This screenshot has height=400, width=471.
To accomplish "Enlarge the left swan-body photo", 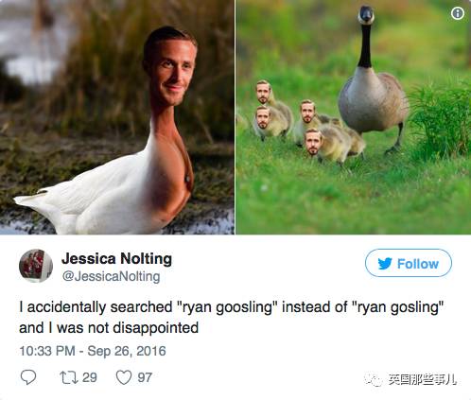I will (117, 117).
